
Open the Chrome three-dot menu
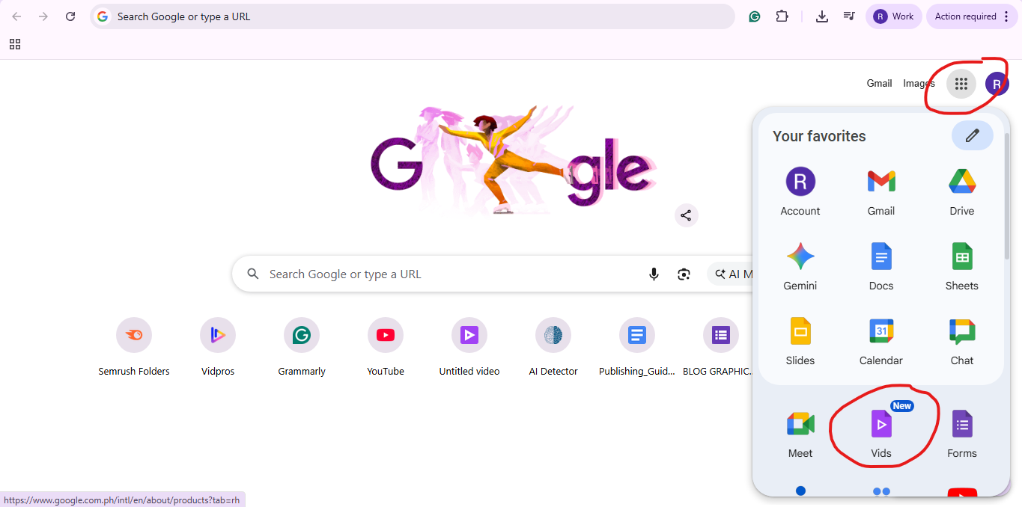coord(1006,16)
